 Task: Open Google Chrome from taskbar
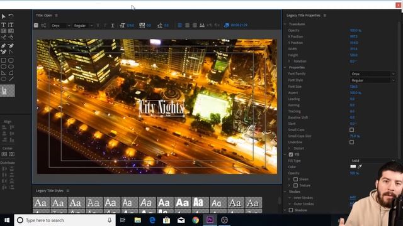(196, 220)
